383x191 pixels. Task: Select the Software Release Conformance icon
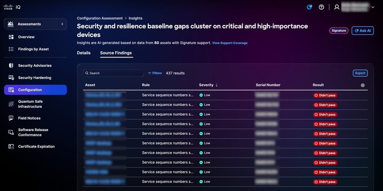pos(11,132)
